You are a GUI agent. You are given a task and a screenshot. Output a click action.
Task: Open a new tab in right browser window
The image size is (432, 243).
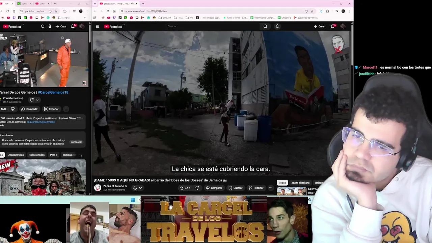[x=143, y=4]
